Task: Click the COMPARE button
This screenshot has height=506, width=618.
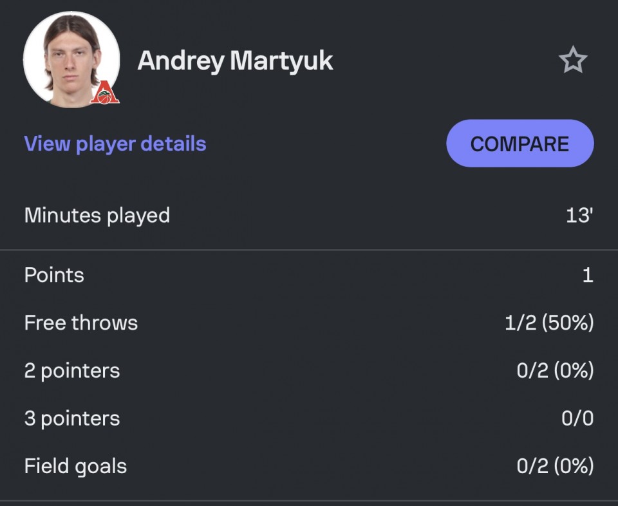Action: [520, 144]
